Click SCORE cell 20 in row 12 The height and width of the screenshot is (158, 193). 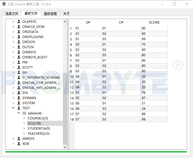[154, 87]
